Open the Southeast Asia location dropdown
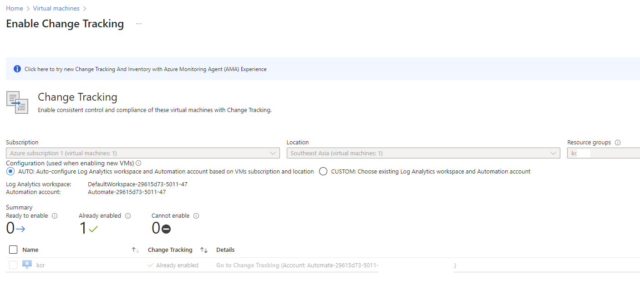Screen dimensions: 640x301 (423, 153)
